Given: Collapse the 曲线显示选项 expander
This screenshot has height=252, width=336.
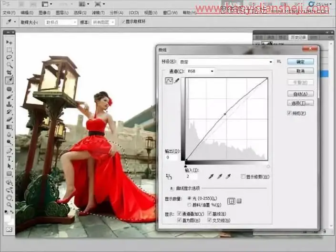Looking at the screenshot, I should point(172,189).
